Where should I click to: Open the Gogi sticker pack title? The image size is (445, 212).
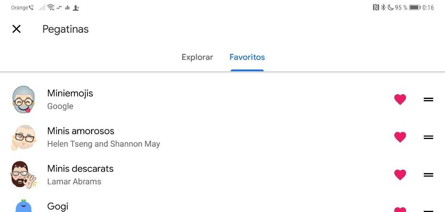tap(58, 206)
